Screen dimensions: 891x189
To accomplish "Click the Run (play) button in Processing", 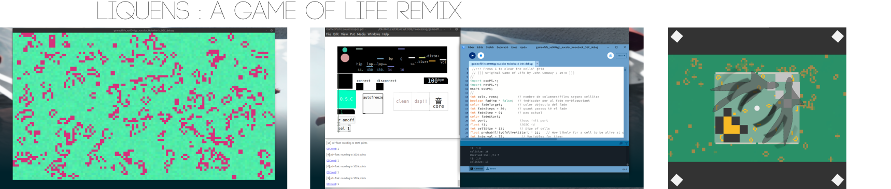I will pyautogui.click(x=472, y=55).
